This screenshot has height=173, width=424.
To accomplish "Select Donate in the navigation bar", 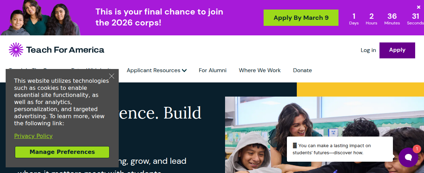I will point(302,70).
